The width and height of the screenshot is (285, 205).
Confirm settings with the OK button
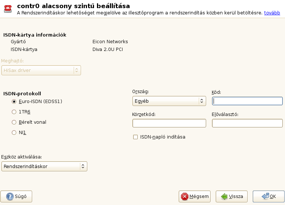[x=269, y=196]
